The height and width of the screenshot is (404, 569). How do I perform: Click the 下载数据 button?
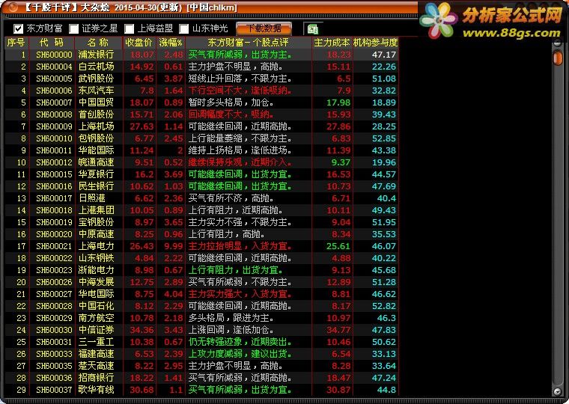pyautogui.click(x=264, y=28)
